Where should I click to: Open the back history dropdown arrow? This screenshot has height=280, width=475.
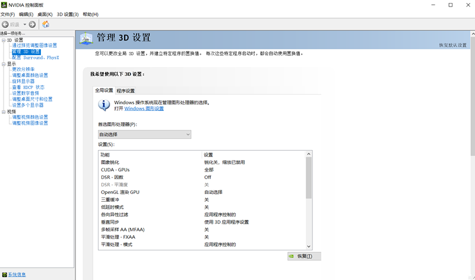pyautogui.click(x=24, y=24)
